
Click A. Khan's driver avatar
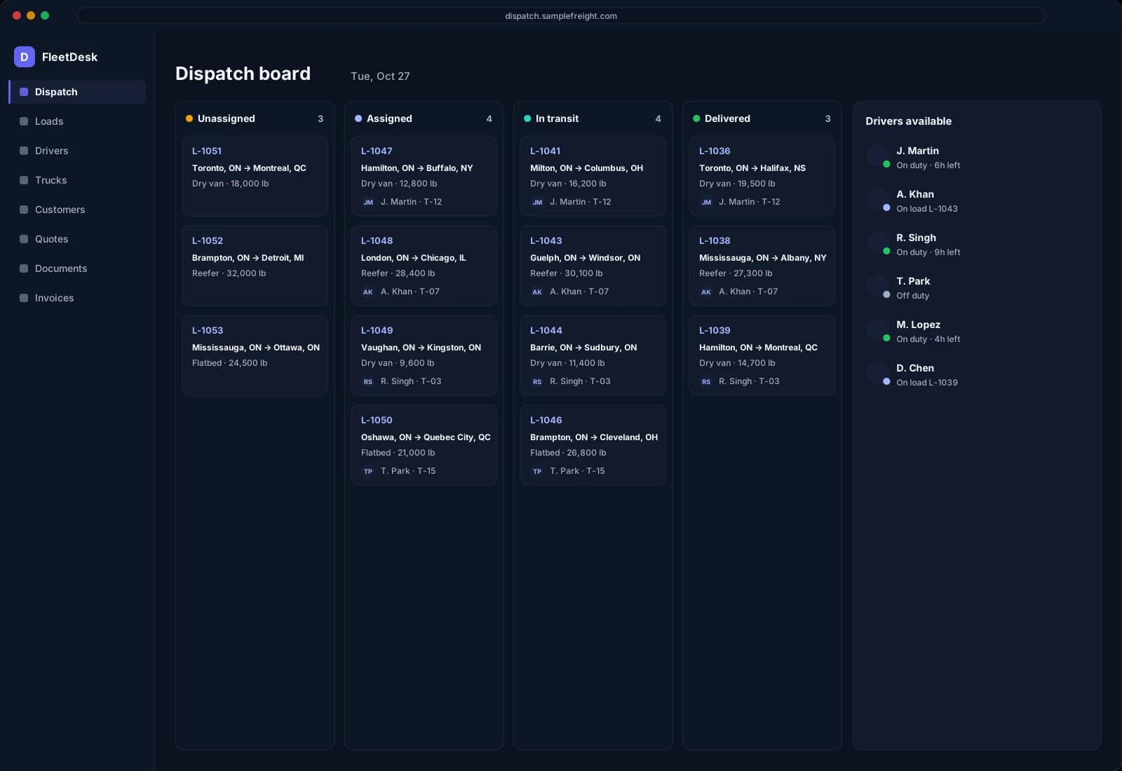pos(877,200)
